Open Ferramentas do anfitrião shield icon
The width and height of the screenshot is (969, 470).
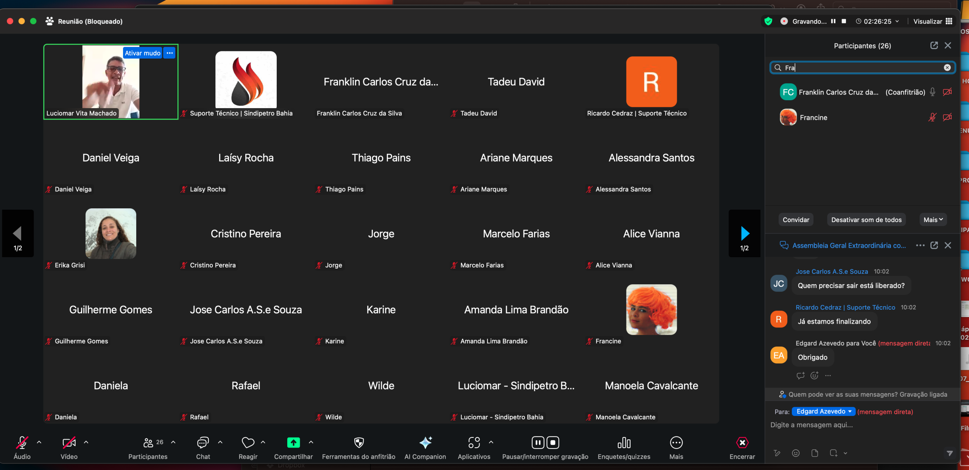pos(358,442)
